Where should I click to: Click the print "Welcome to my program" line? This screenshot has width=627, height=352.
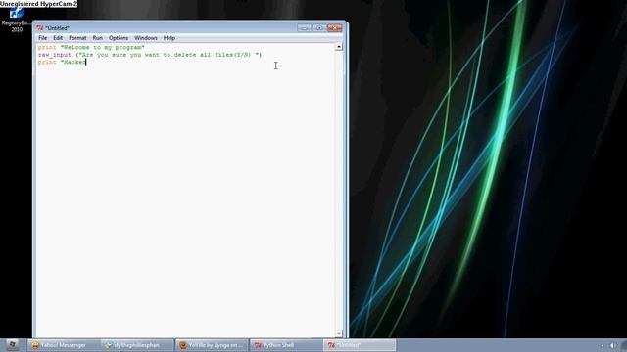91,47
